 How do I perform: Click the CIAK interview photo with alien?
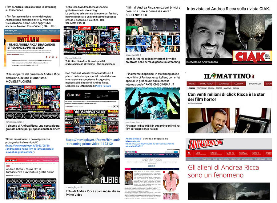pyautogui.click(x=229, y=39)
